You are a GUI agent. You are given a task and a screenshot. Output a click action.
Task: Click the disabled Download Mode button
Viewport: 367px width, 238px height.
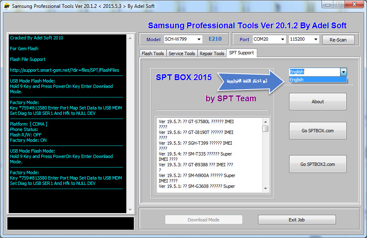(204, 220)
